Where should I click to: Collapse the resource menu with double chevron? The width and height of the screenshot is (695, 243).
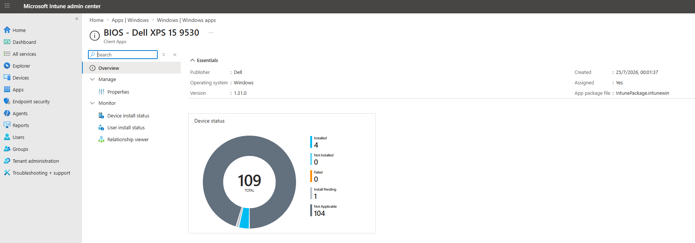click(x=175, y=55)
